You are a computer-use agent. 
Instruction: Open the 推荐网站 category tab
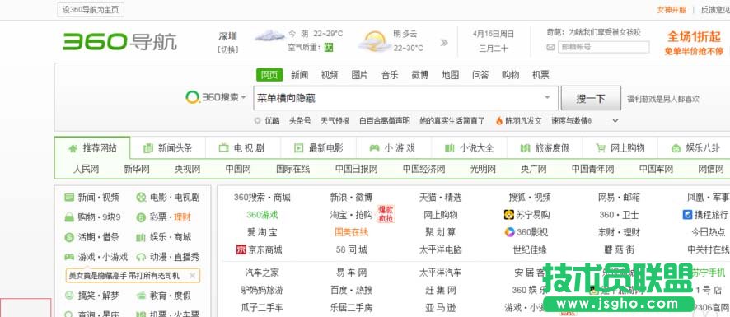pyautogui.click(x=92, y=148)
